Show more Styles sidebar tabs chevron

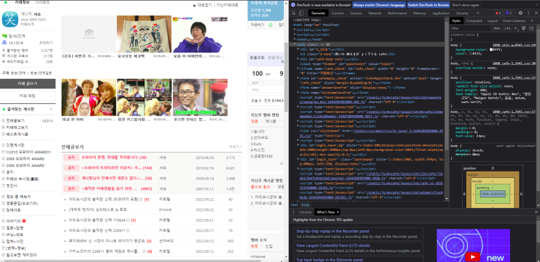click(x=532, y=21)
